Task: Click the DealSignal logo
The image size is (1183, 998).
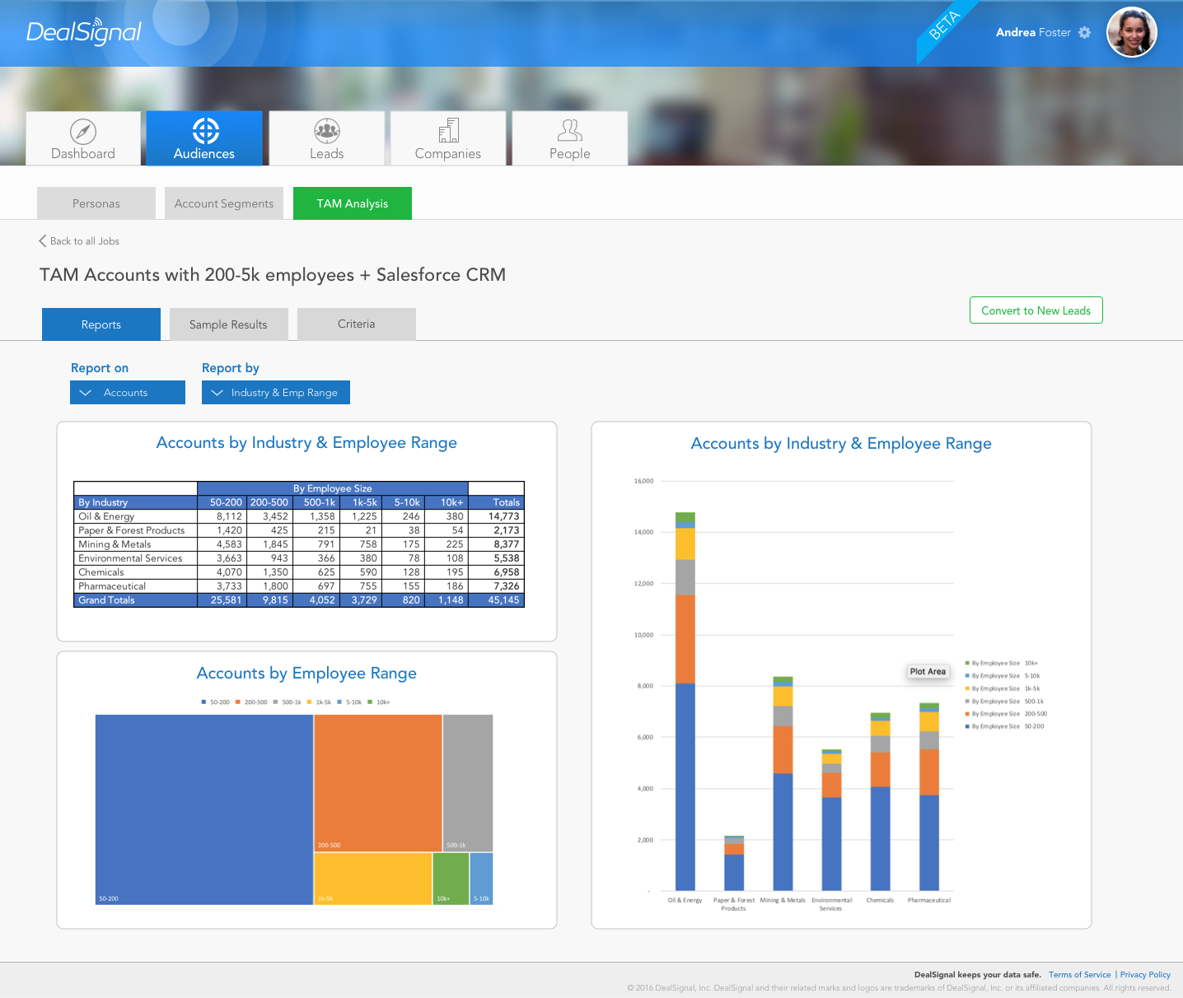Action: click(84, 32)
